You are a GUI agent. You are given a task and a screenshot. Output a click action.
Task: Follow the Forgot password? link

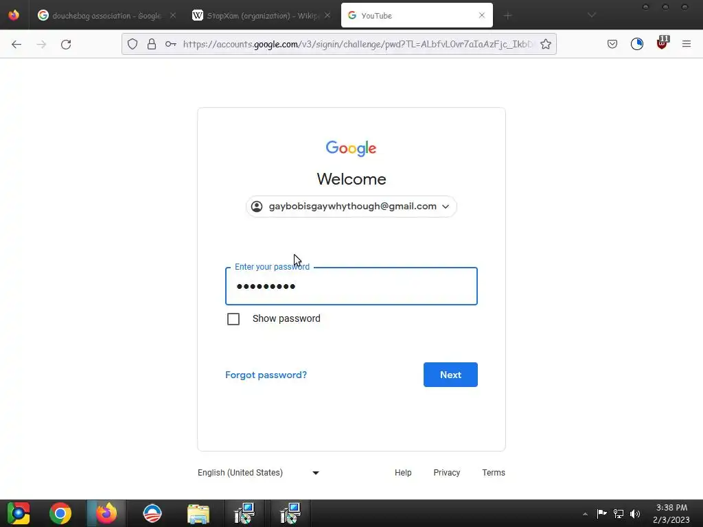(266, 375)
